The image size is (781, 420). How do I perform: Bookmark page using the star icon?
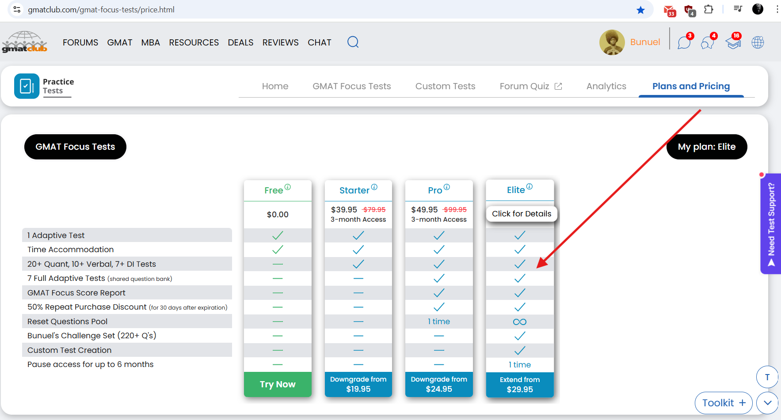(x=640, y=10)
